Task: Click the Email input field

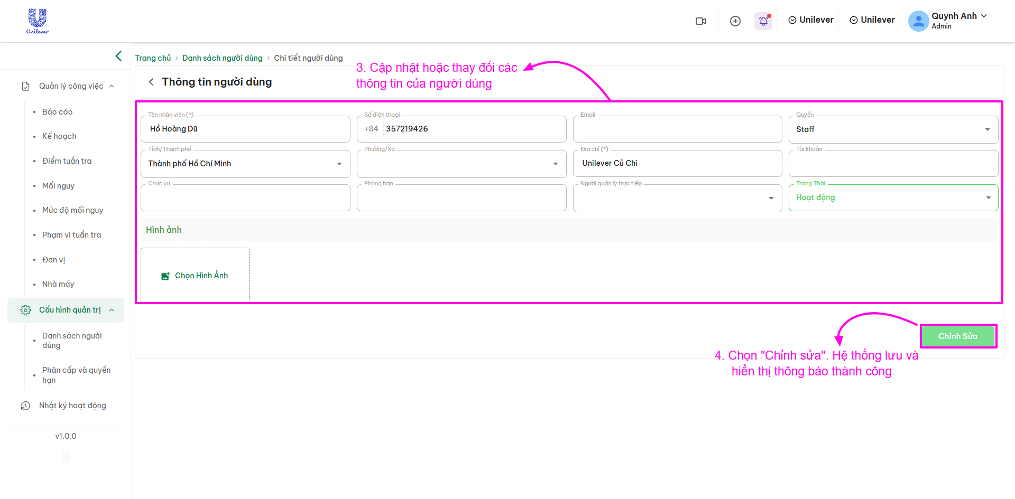Action: [677, 129]
